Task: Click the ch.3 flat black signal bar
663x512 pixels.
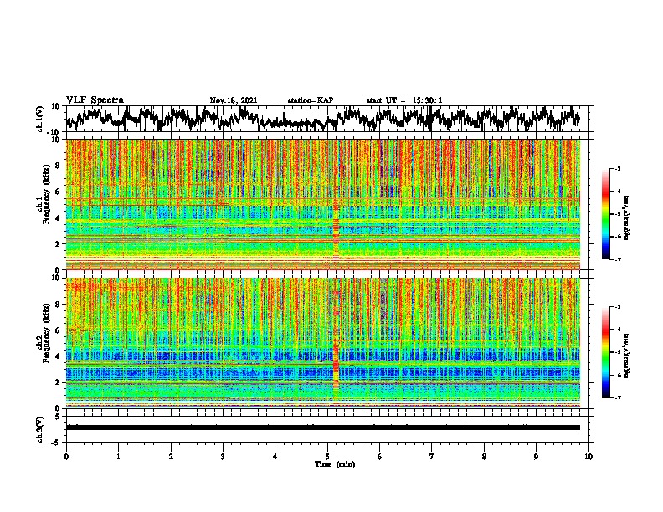Action: pyautogui.click(x=322, y=428)
